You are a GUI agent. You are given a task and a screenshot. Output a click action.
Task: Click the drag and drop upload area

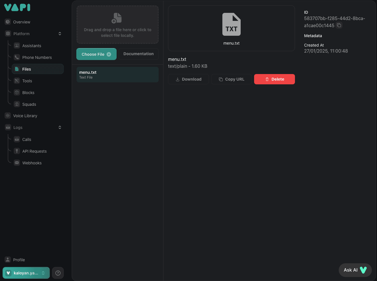[117, 25]
